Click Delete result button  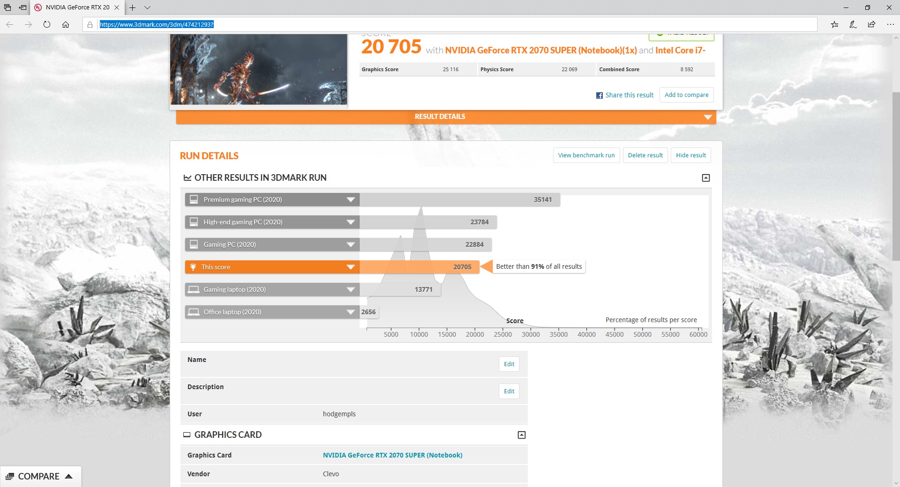[645, 155]
